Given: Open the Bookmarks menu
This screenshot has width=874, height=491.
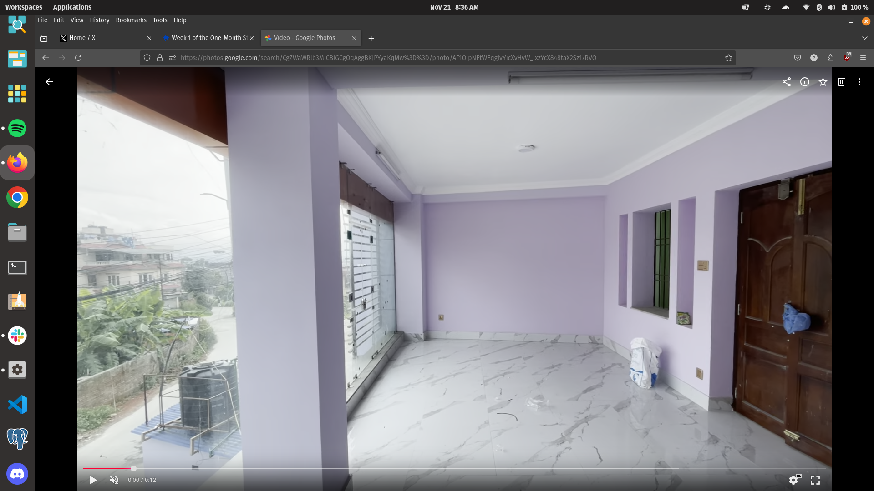Looking at the screenshot, I should 131,20.
